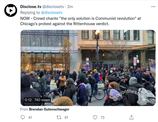This screenshot has height=122, width=158.
Task: Click the reply speech bubble icon
Action: tap(23, 117)
